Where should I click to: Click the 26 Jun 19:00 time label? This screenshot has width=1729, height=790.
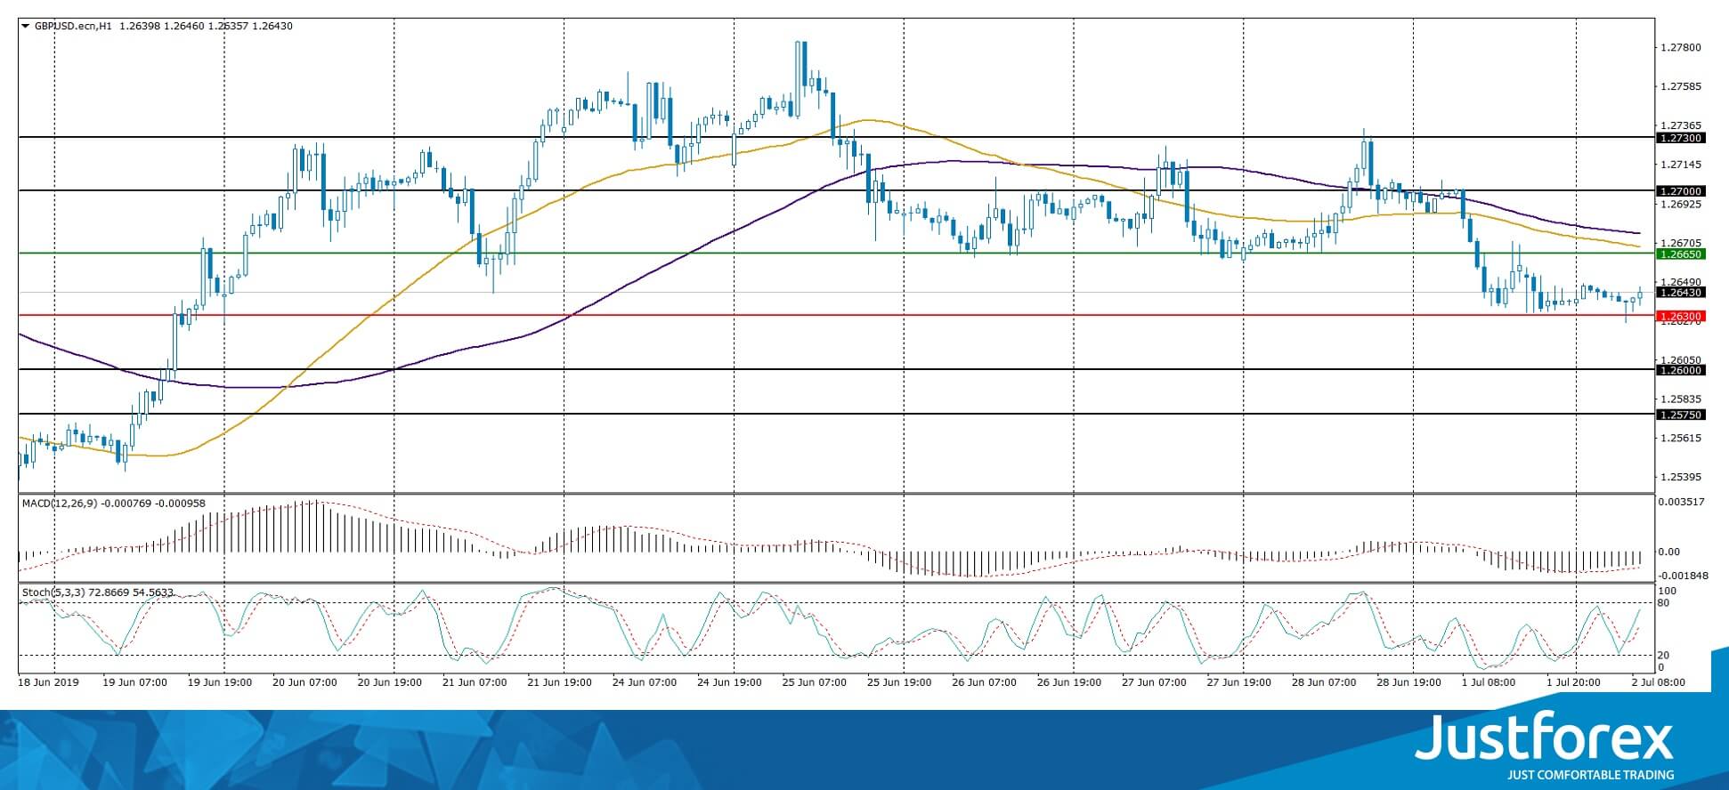1068,682
